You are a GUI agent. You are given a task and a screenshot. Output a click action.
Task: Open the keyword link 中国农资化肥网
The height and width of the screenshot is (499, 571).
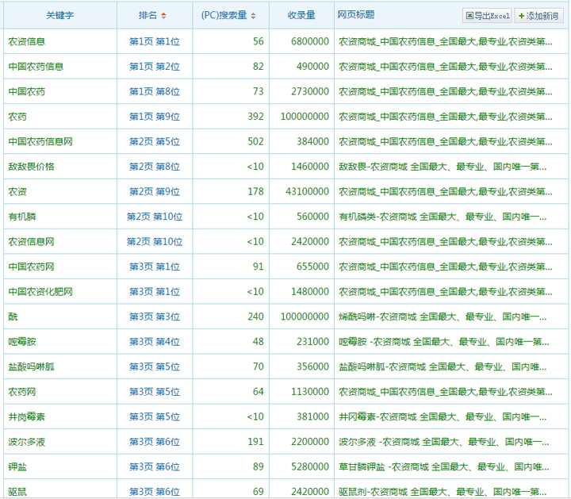point(40,292)
